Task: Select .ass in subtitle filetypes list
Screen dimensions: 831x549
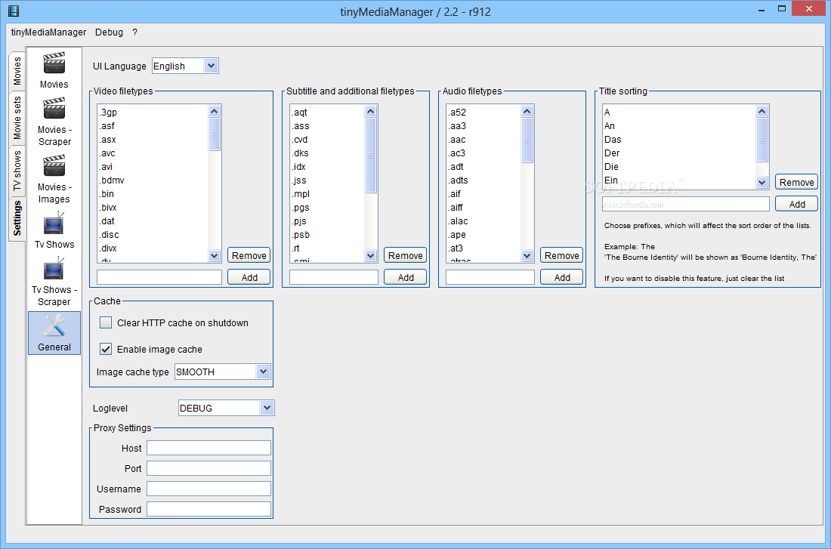Action: (328, 126)
